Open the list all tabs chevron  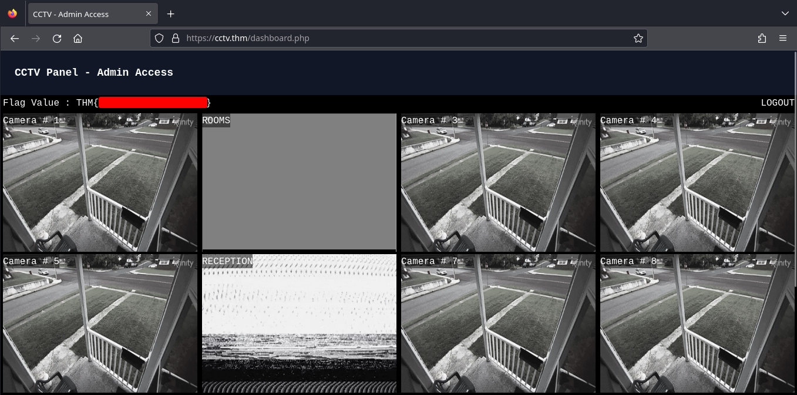pyautogui.click(x=785, y=13)
